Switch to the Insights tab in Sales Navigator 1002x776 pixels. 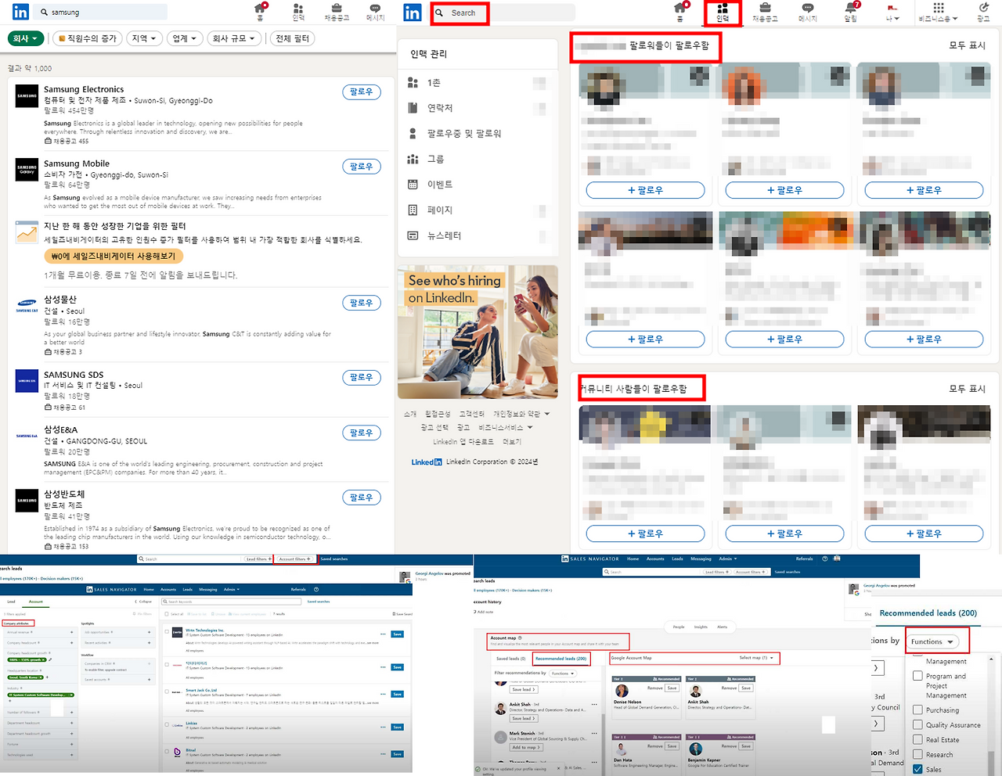701,627
